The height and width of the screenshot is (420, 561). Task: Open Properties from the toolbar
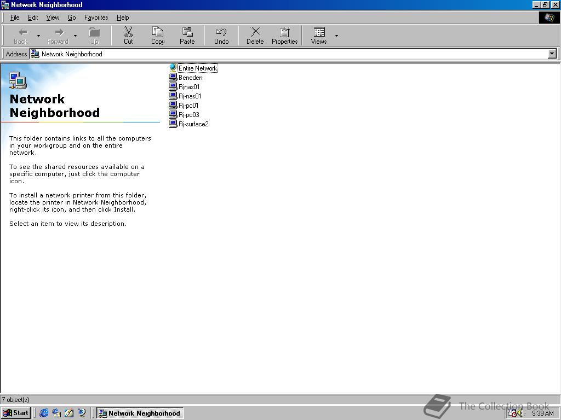pos(285,36)
